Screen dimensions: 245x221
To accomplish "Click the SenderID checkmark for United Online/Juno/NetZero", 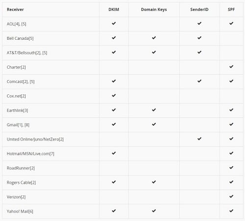I will (x=199, y=138).
